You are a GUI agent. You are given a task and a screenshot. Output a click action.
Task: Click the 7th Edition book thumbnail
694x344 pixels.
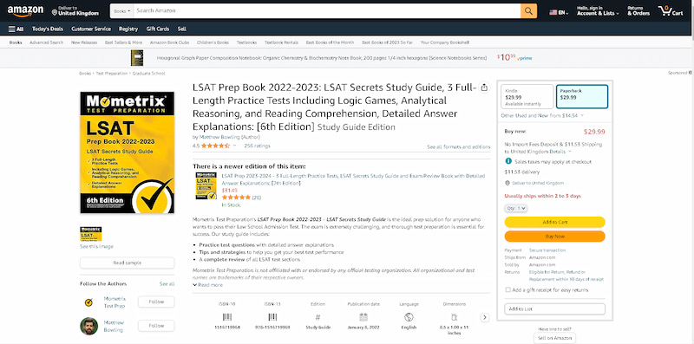pyautogui.click(x=206, y=185)
